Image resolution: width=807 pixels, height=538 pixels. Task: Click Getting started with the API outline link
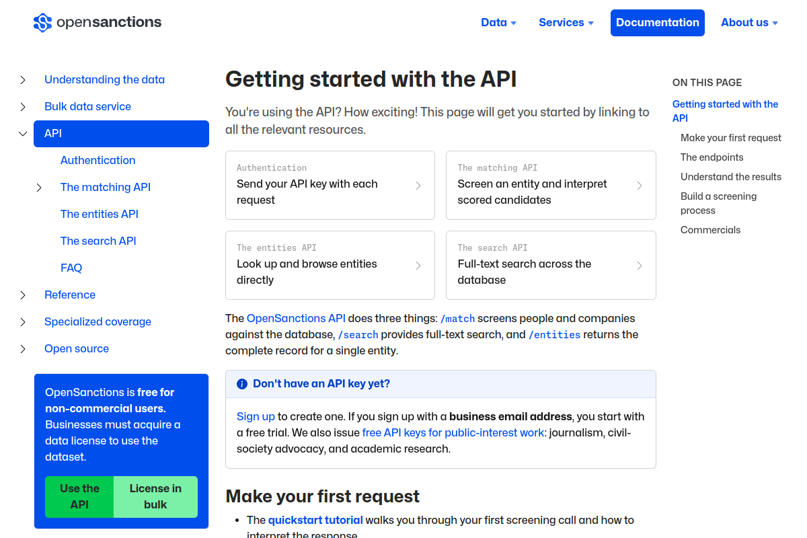(x=725, y=111)
